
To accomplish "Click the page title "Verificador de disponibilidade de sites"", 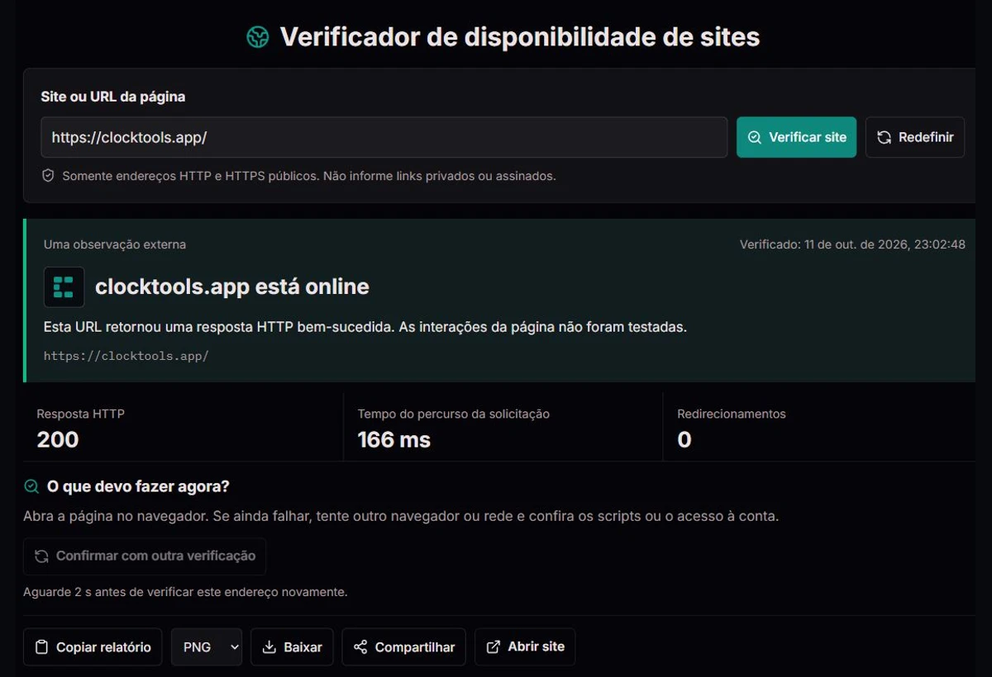I will pos(520,37).
